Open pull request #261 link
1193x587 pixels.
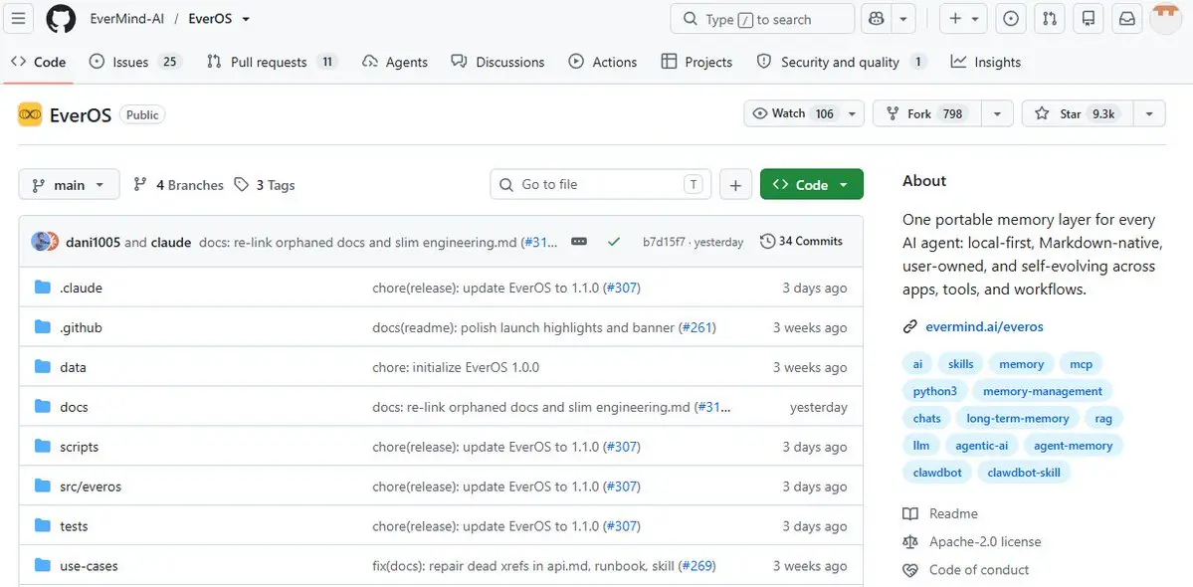tap(696, 327)
